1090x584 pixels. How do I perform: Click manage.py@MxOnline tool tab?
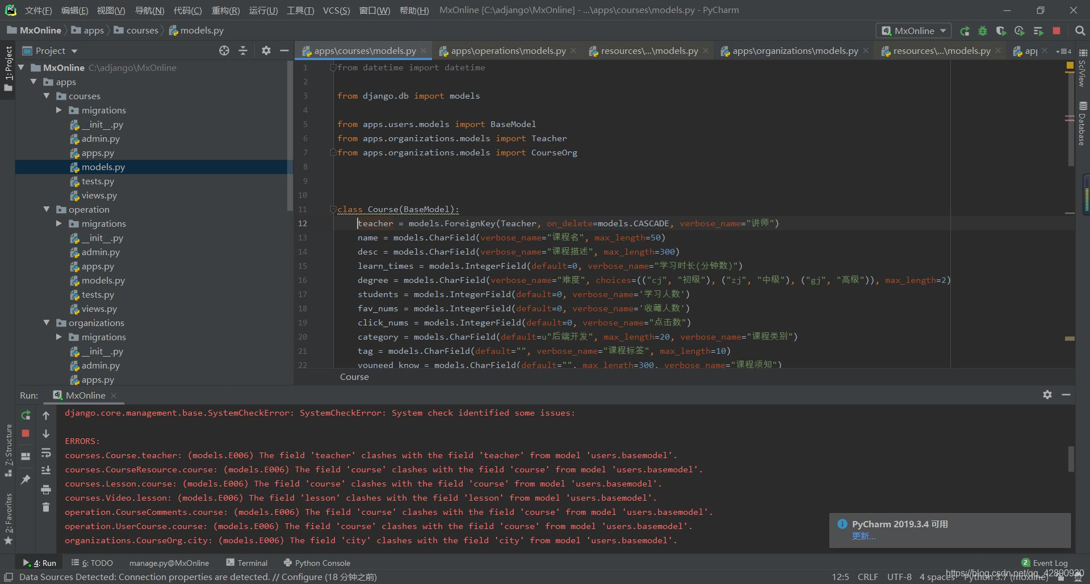click(169, 563)
